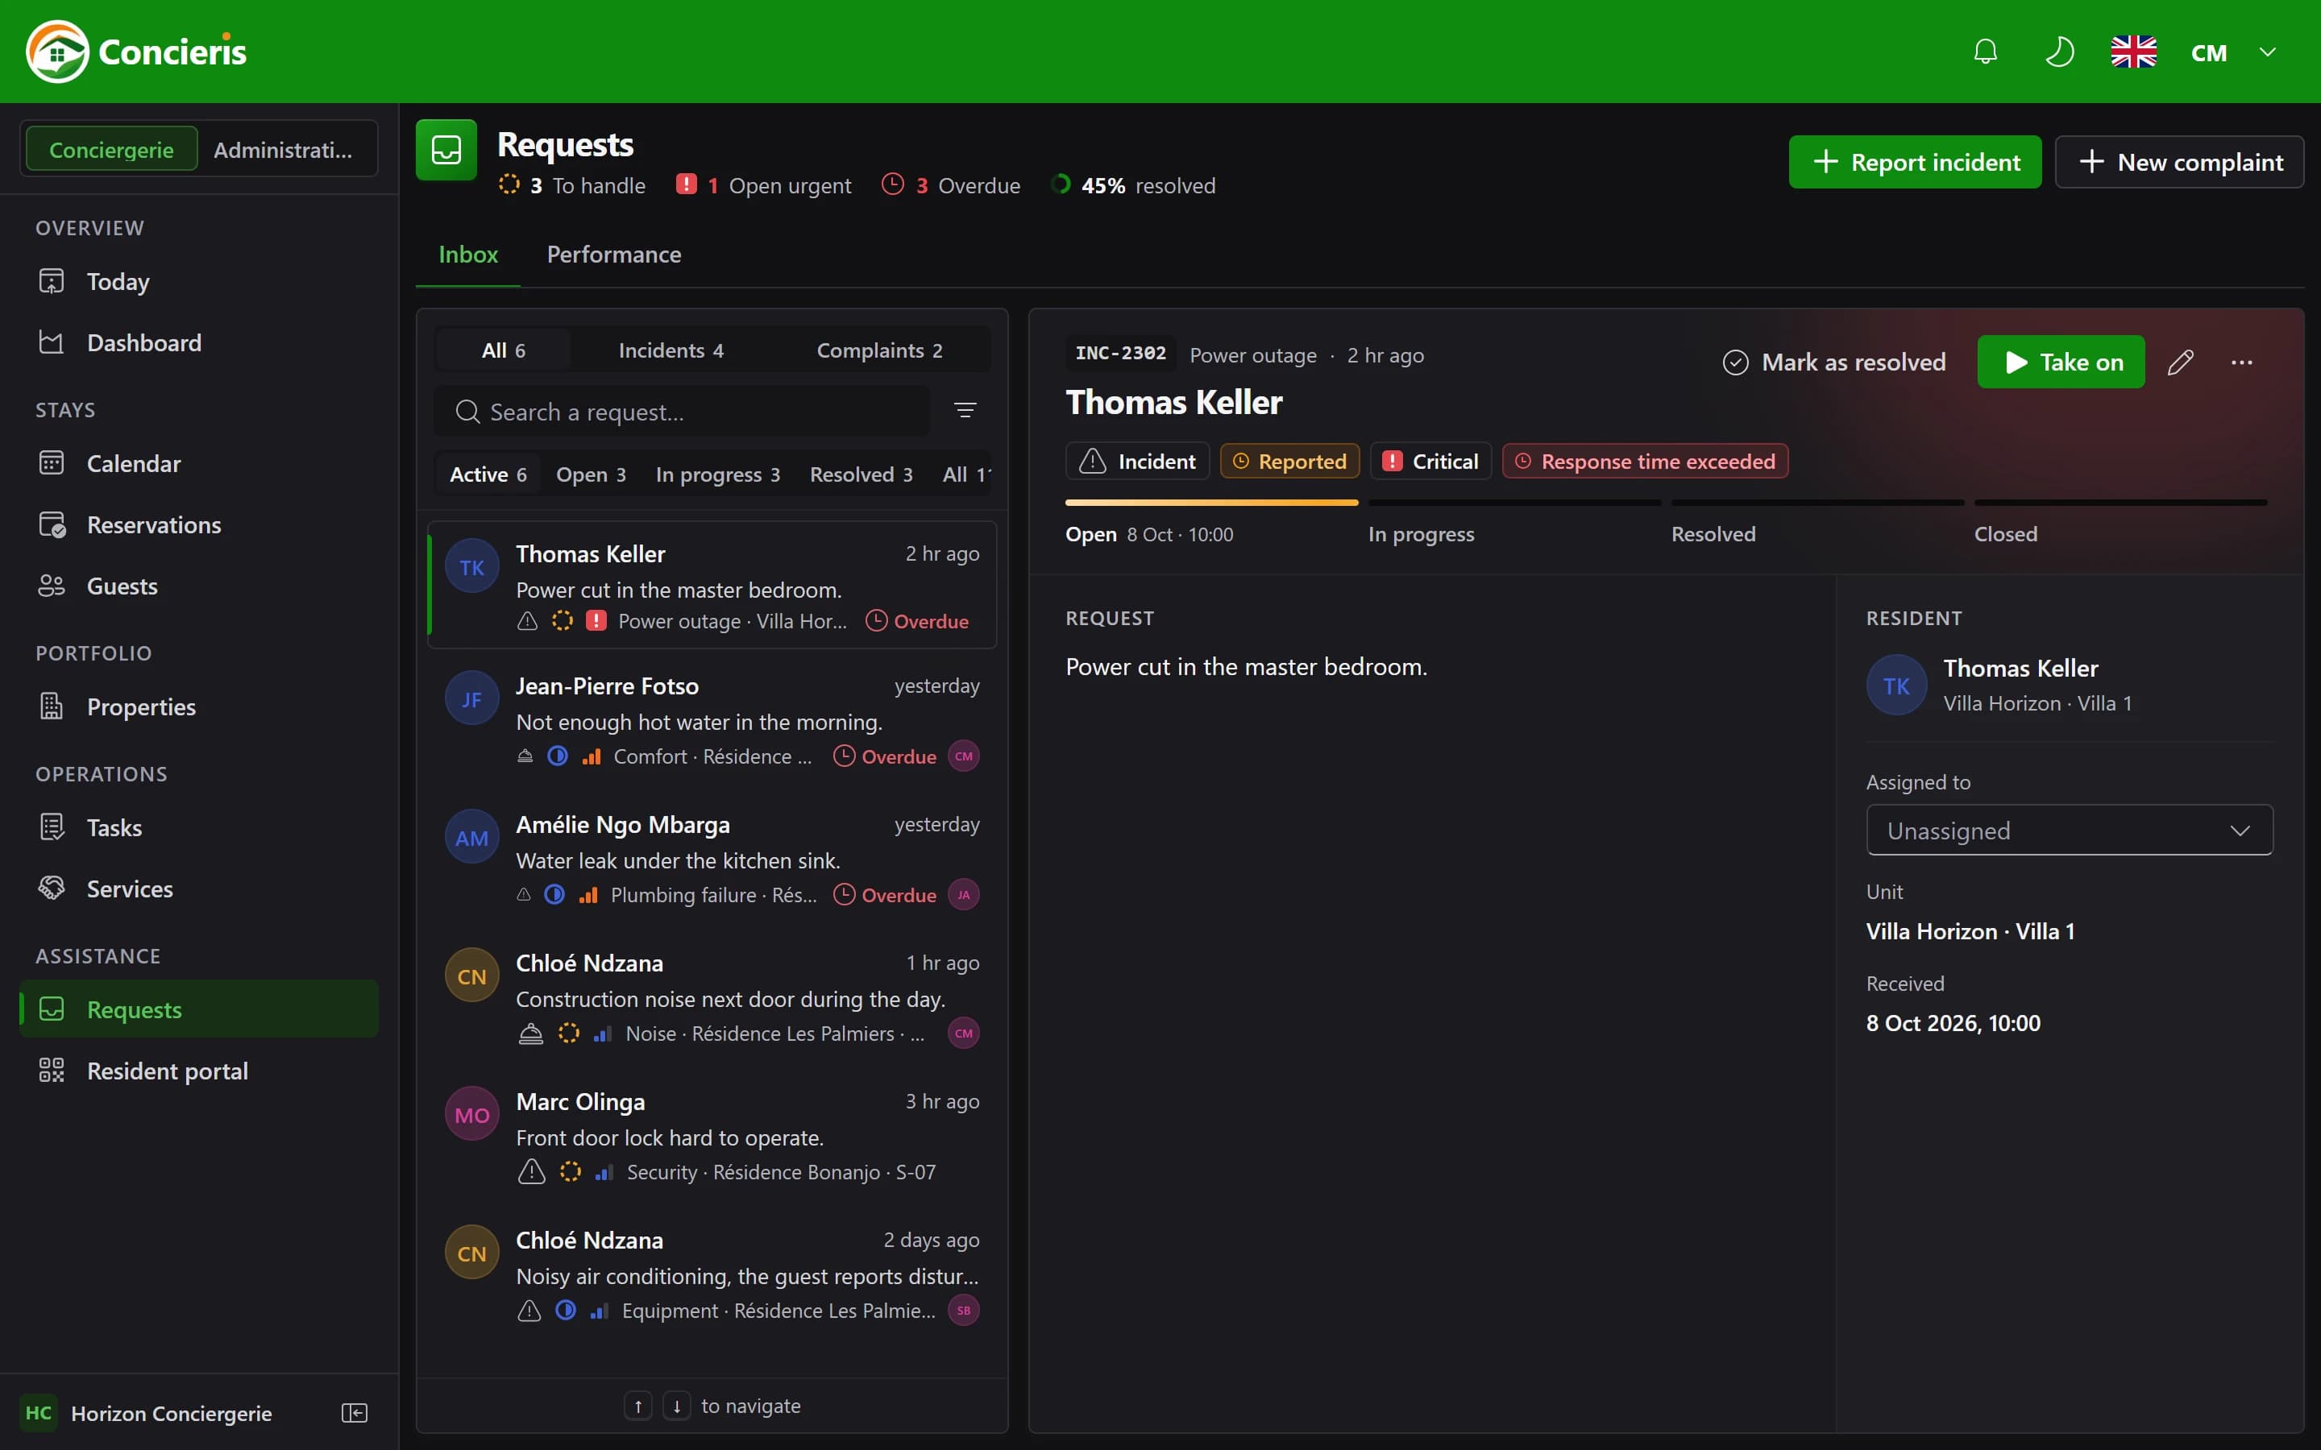Screen dimensions: 2321x1450
Task: Expand the CM user menu chevron
Action: 2267,52
